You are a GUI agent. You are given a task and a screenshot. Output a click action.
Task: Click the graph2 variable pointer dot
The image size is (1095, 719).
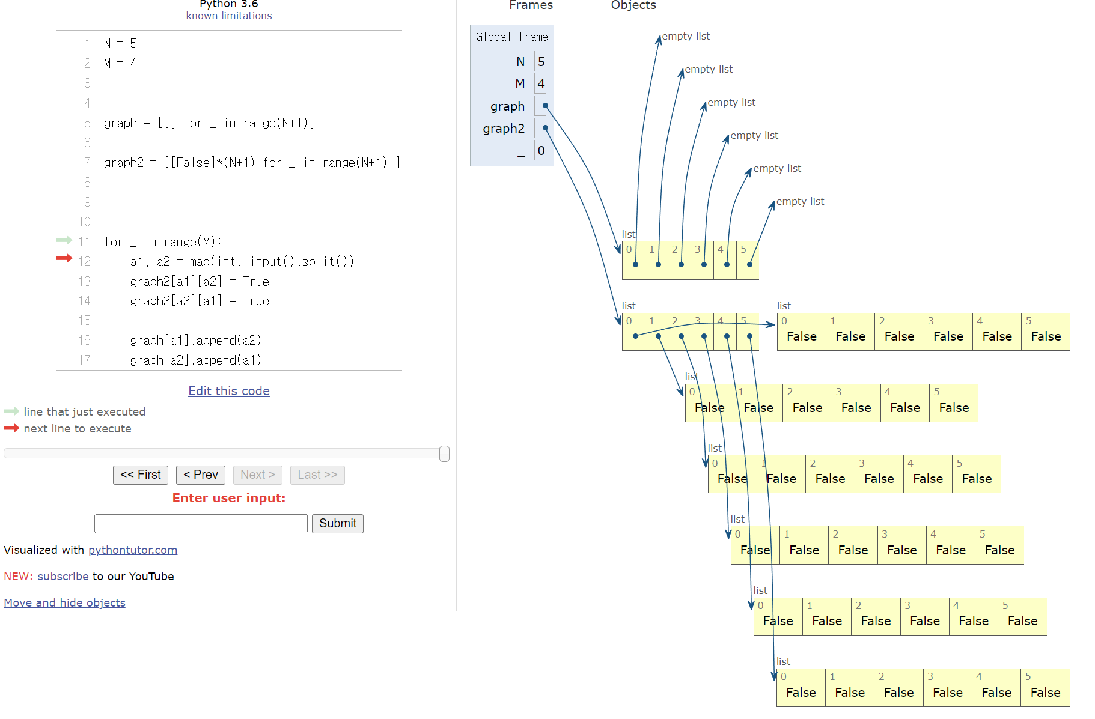click(x=545, y=128)
